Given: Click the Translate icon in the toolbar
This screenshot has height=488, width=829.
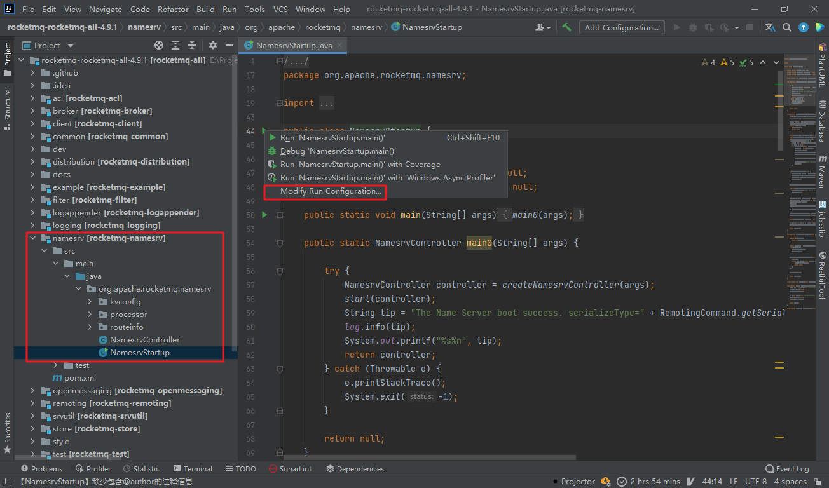Looking at the screenshot, I should [771, 27].
